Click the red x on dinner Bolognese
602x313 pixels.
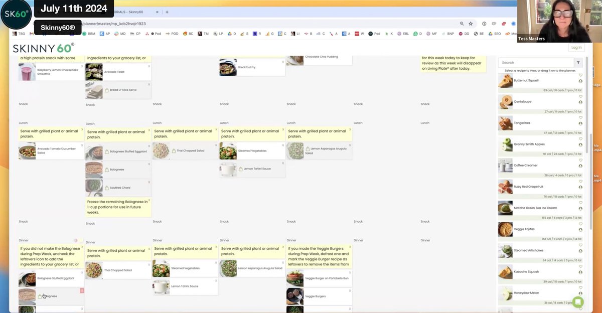click(82, 290)
